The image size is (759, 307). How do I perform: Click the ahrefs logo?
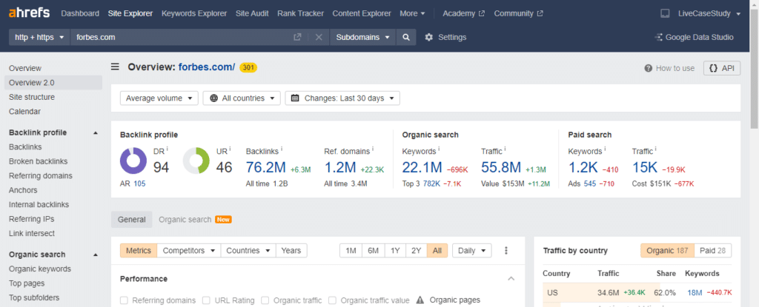coord(30,13)
